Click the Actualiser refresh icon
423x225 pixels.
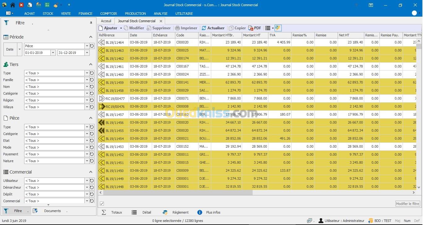coord(204,28)
